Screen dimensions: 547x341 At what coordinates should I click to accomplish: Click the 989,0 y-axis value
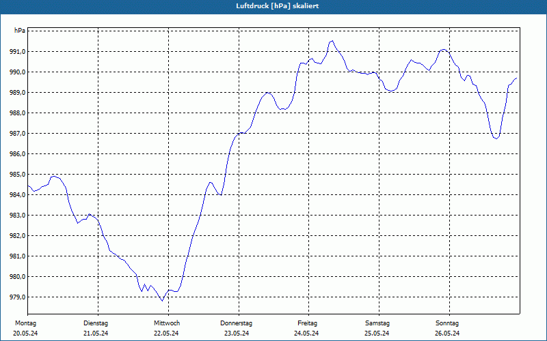click(16, 93)
